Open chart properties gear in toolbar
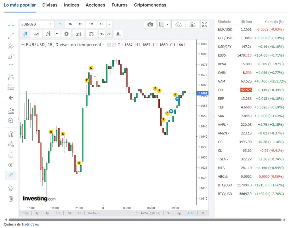 click(x=66, y=34)
